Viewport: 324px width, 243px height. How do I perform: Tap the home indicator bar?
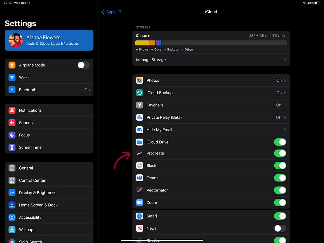(162, 240)
